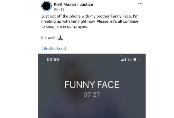Open the attached call screenshot image
The width and height of the screenshot is (174, 118).
point(92,86)
